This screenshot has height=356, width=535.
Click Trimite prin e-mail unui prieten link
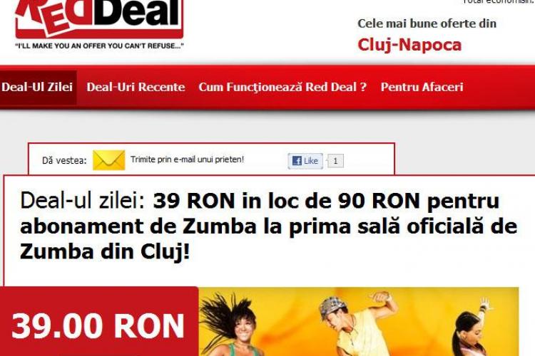tap(188, 159)
